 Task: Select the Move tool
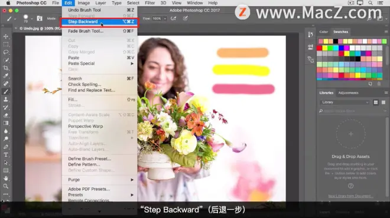pos(6,37)
